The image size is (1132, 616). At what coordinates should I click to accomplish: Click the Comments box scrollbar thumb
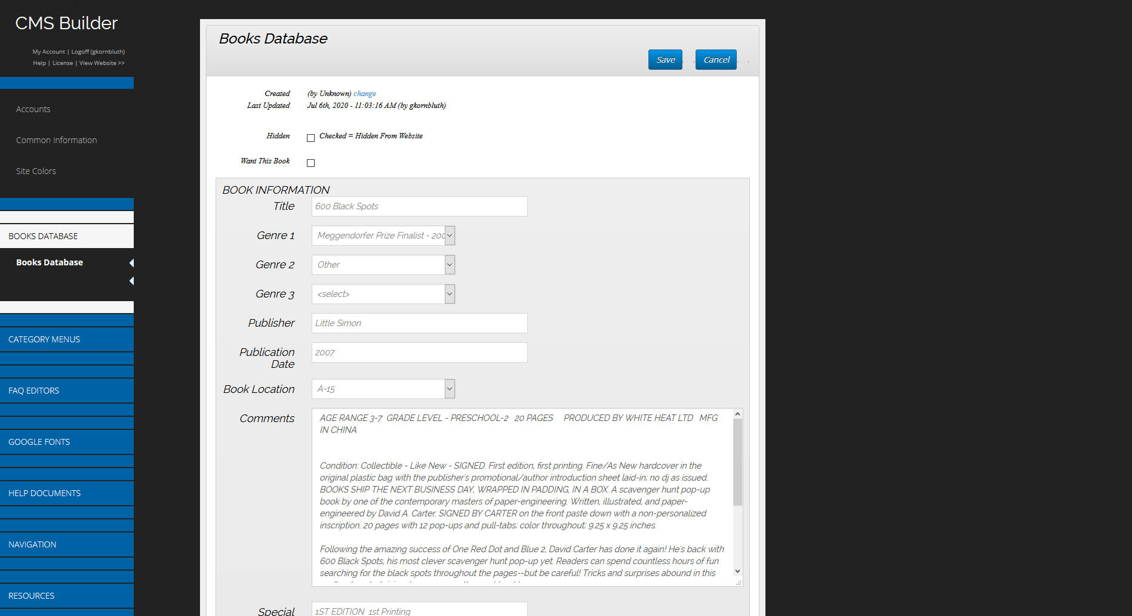(x=737, y=462)
